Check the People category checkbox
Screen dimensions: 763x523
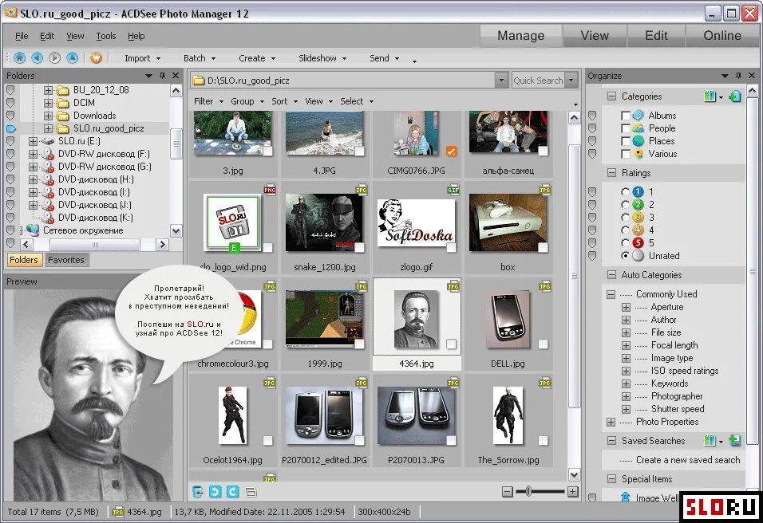[x=626, y=128]
